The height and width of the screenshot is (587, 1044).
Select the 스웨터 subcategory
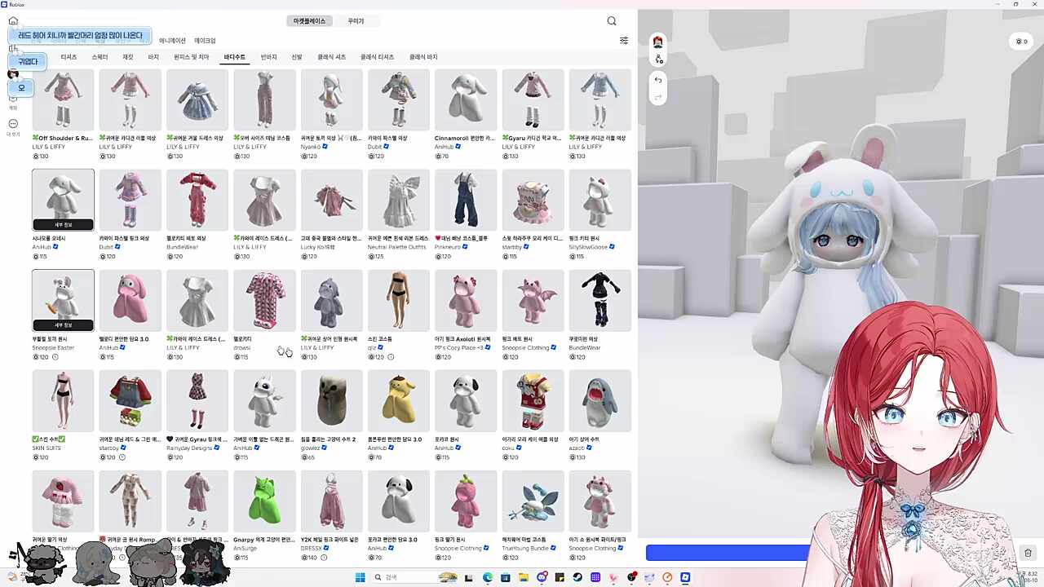coord(100,57)
